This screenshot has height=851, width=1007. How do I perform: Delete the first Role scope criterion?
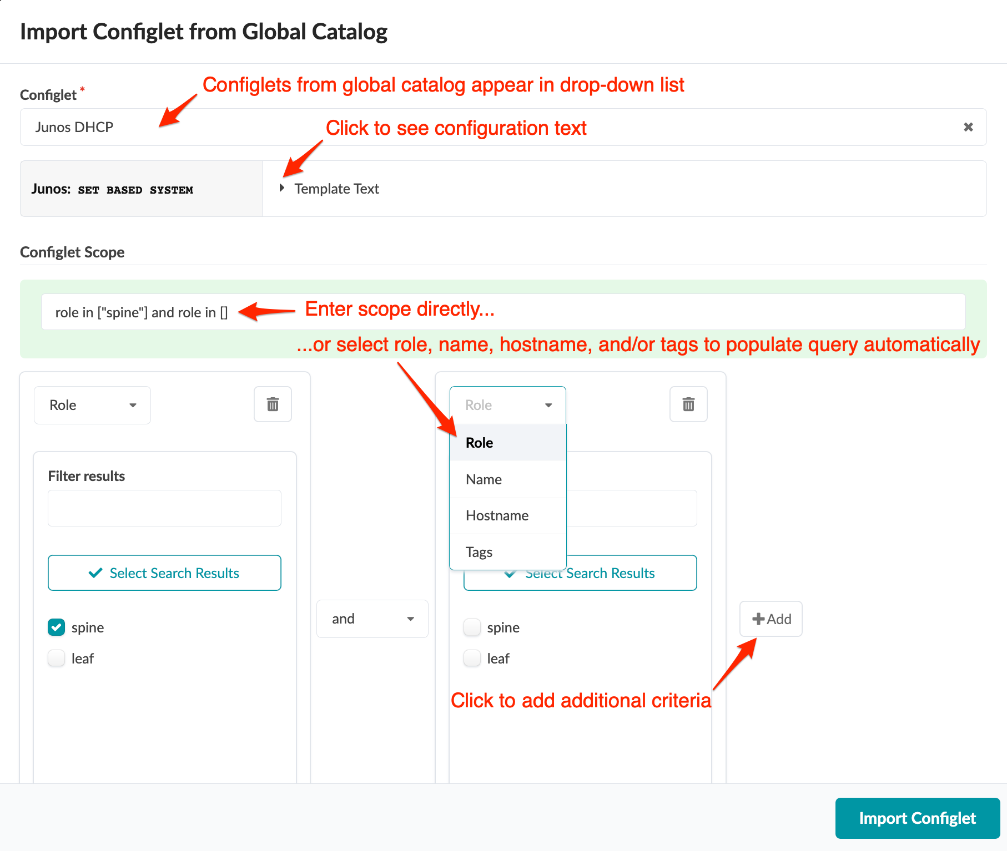tap(273, 404)
